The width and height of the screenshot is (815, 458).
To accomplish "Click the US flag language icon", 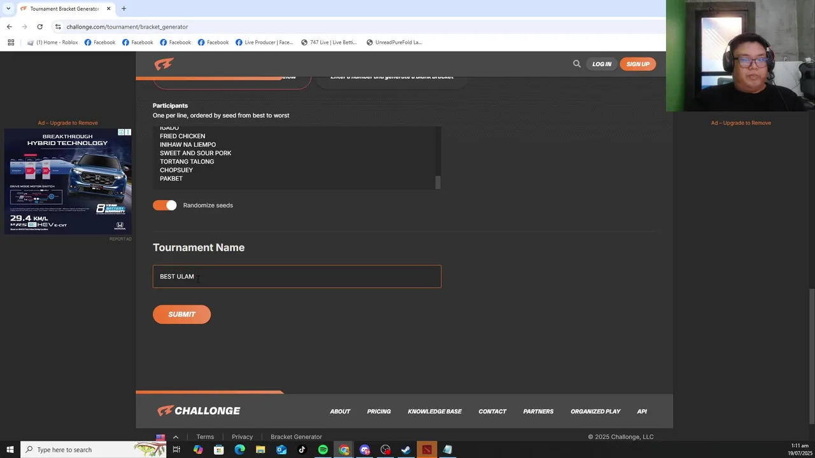I will 160,437.
